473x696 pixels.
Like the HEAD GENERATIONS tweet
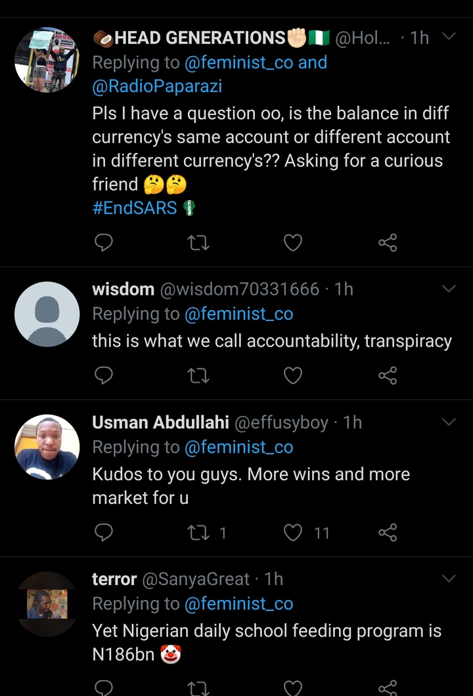tap(292, 243)
